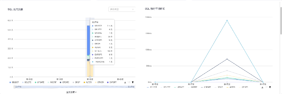This screenshot has height=94, width=282.
Task: Click the blue SELECT segment of the stacked bar
Action: 89,40
